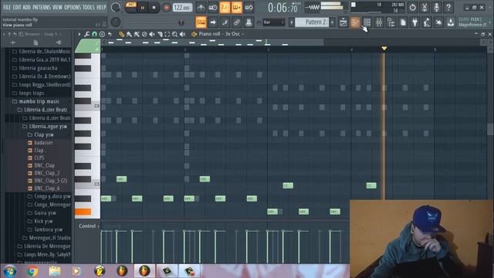Viewport: 494px width, 278px height.
Task: Open the plugin picker plug icon
Action: (415, 22)
